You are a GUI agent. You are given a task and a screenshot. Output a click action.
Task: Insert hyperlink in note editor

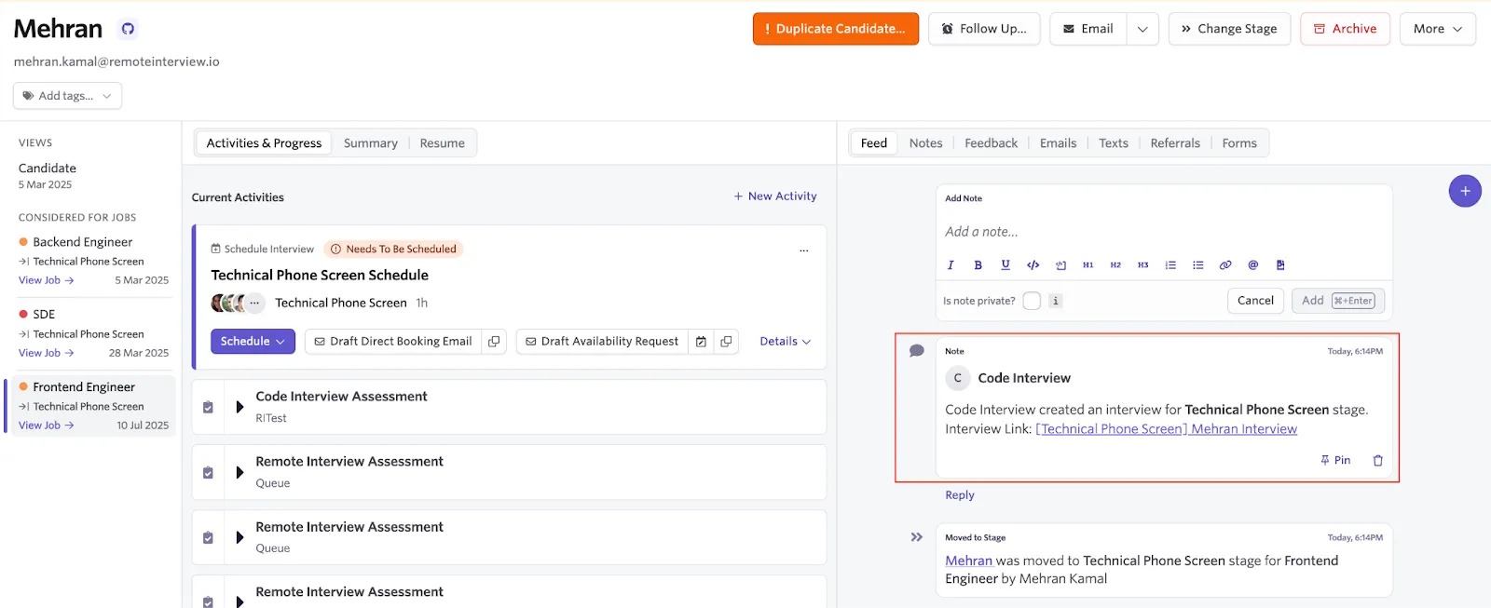(1225, 265)
